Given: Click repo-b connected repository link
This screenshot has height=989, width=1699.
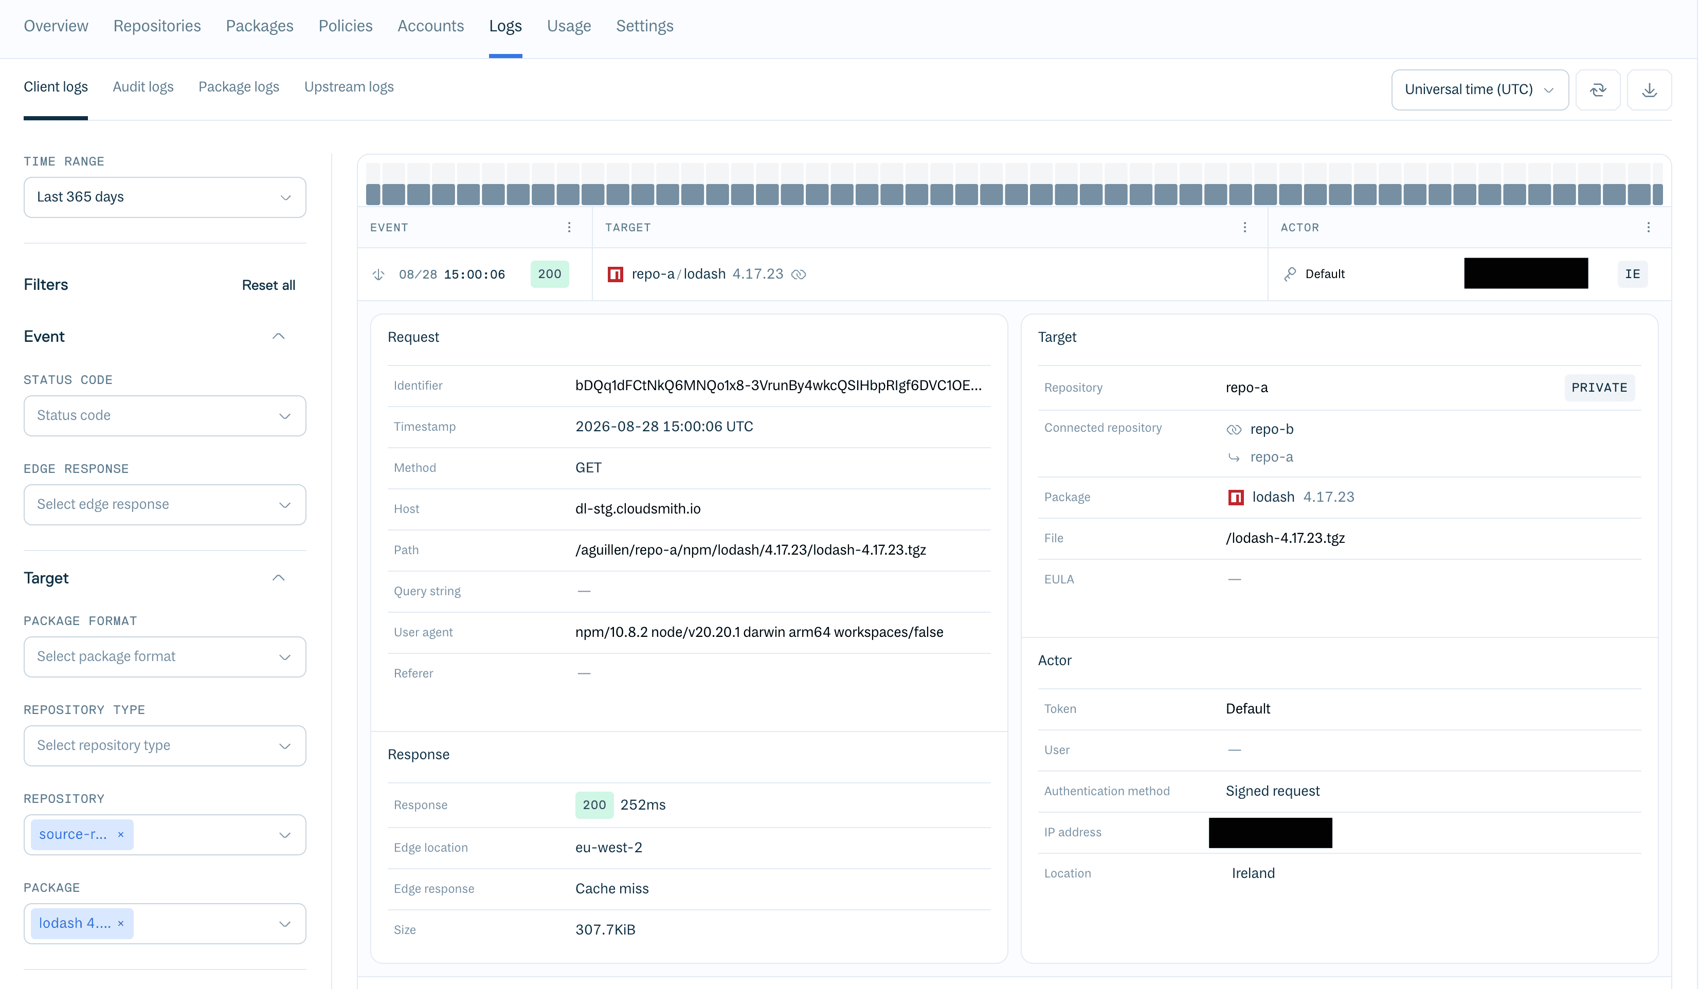Looking at the screenshot, I should click(x=1272, y=429).
